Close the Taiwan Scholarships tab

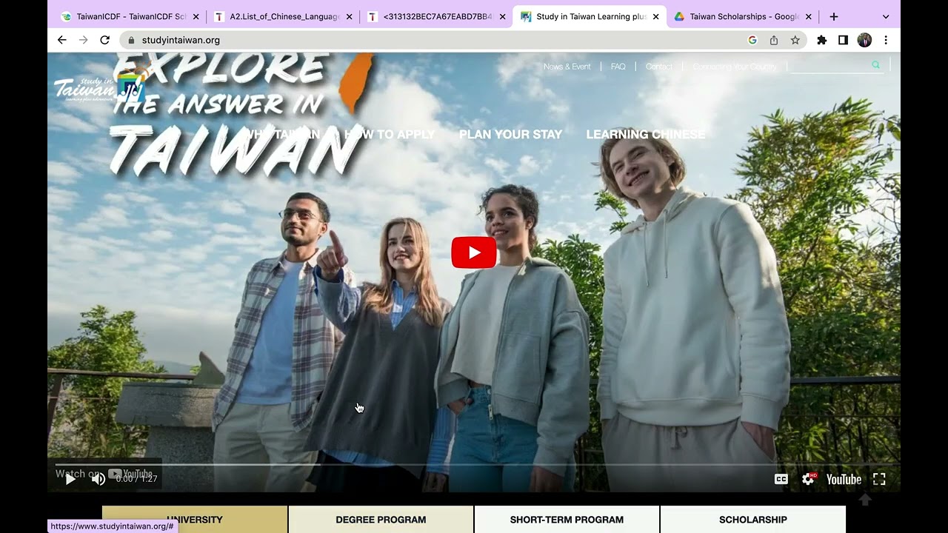click(x=809, y=16)
